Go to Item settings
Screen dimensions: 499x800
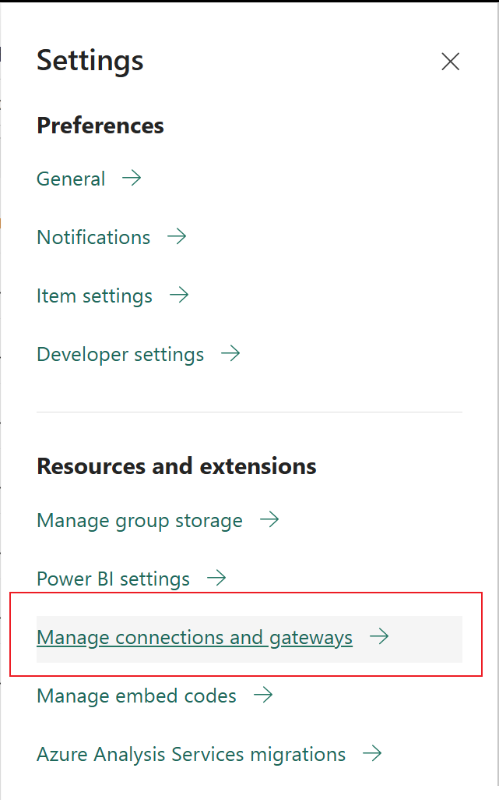tap(94, 296)
